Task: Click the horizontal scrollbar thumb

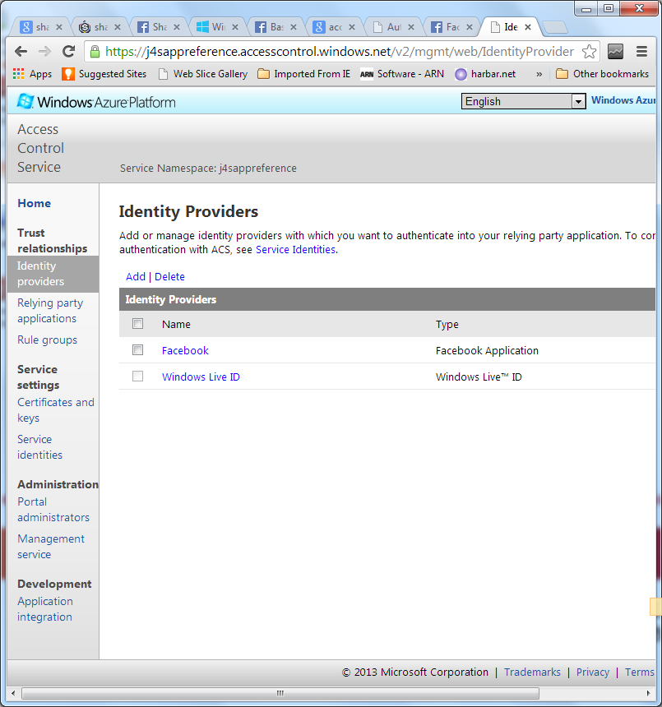Action: tap(280, 693)
